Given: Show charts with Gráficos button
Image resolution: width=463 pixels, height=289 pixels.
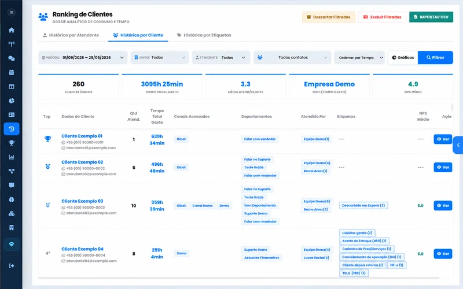Looking at the screenshot, I should coord(403,57).
